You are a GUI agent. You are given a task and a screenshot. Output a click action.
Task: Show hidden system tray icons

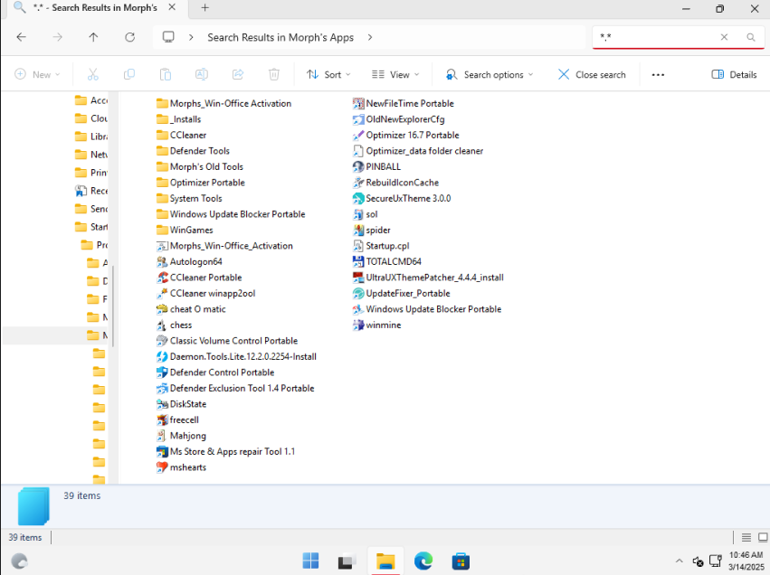pos(680,561)
